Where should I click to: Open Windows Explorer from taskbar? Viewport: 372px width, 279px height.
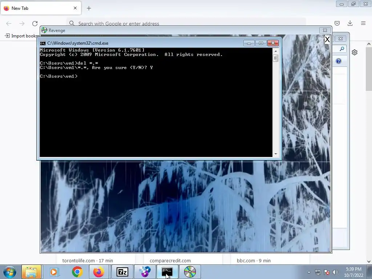31,272
